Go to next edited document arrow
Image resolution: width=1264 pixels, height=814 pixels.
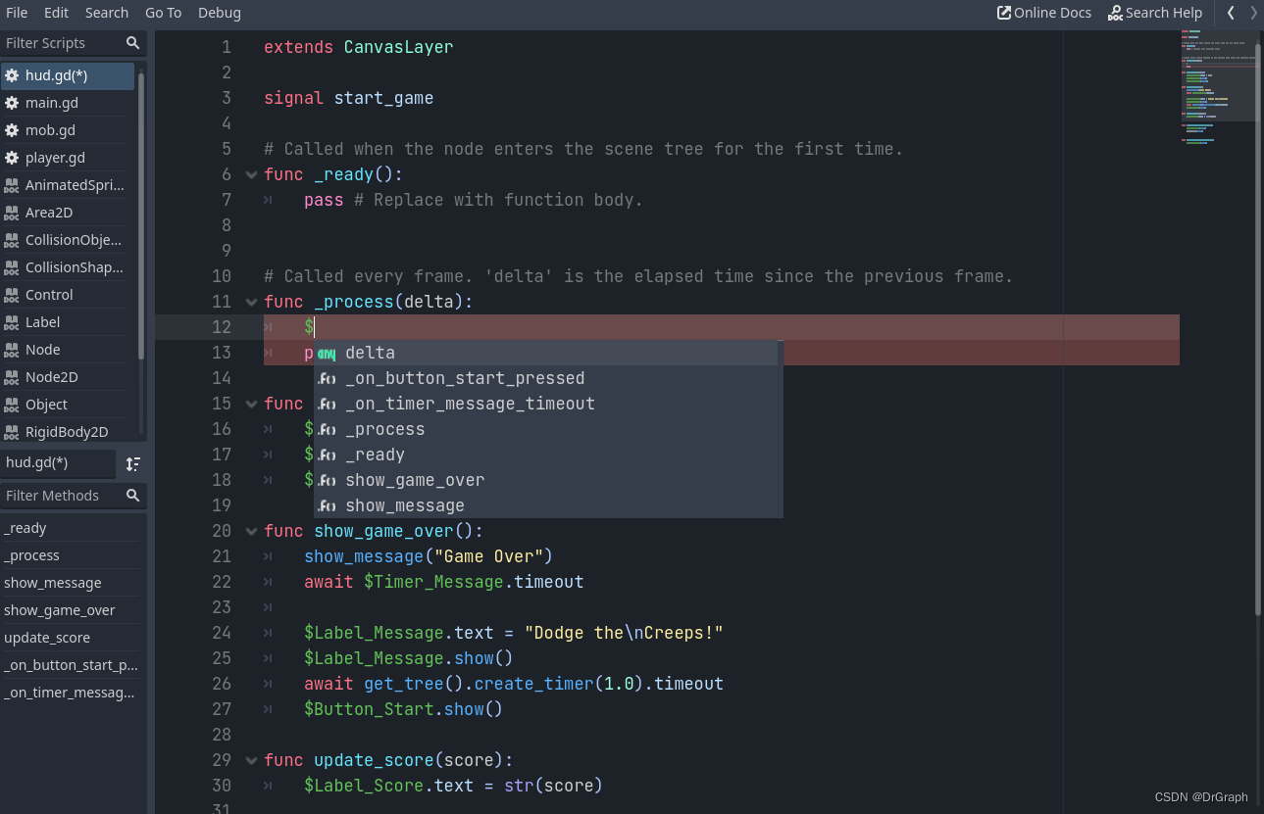(1253, 13)
